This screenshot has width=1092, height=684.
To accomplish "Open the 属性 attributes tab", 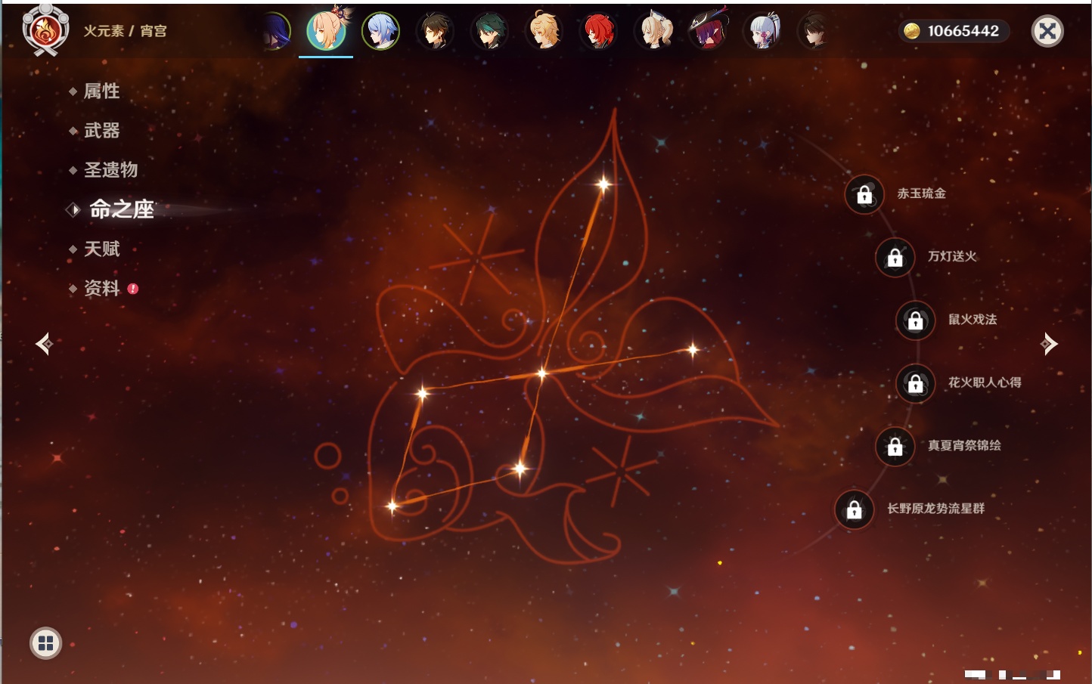I will pos(101,91).
